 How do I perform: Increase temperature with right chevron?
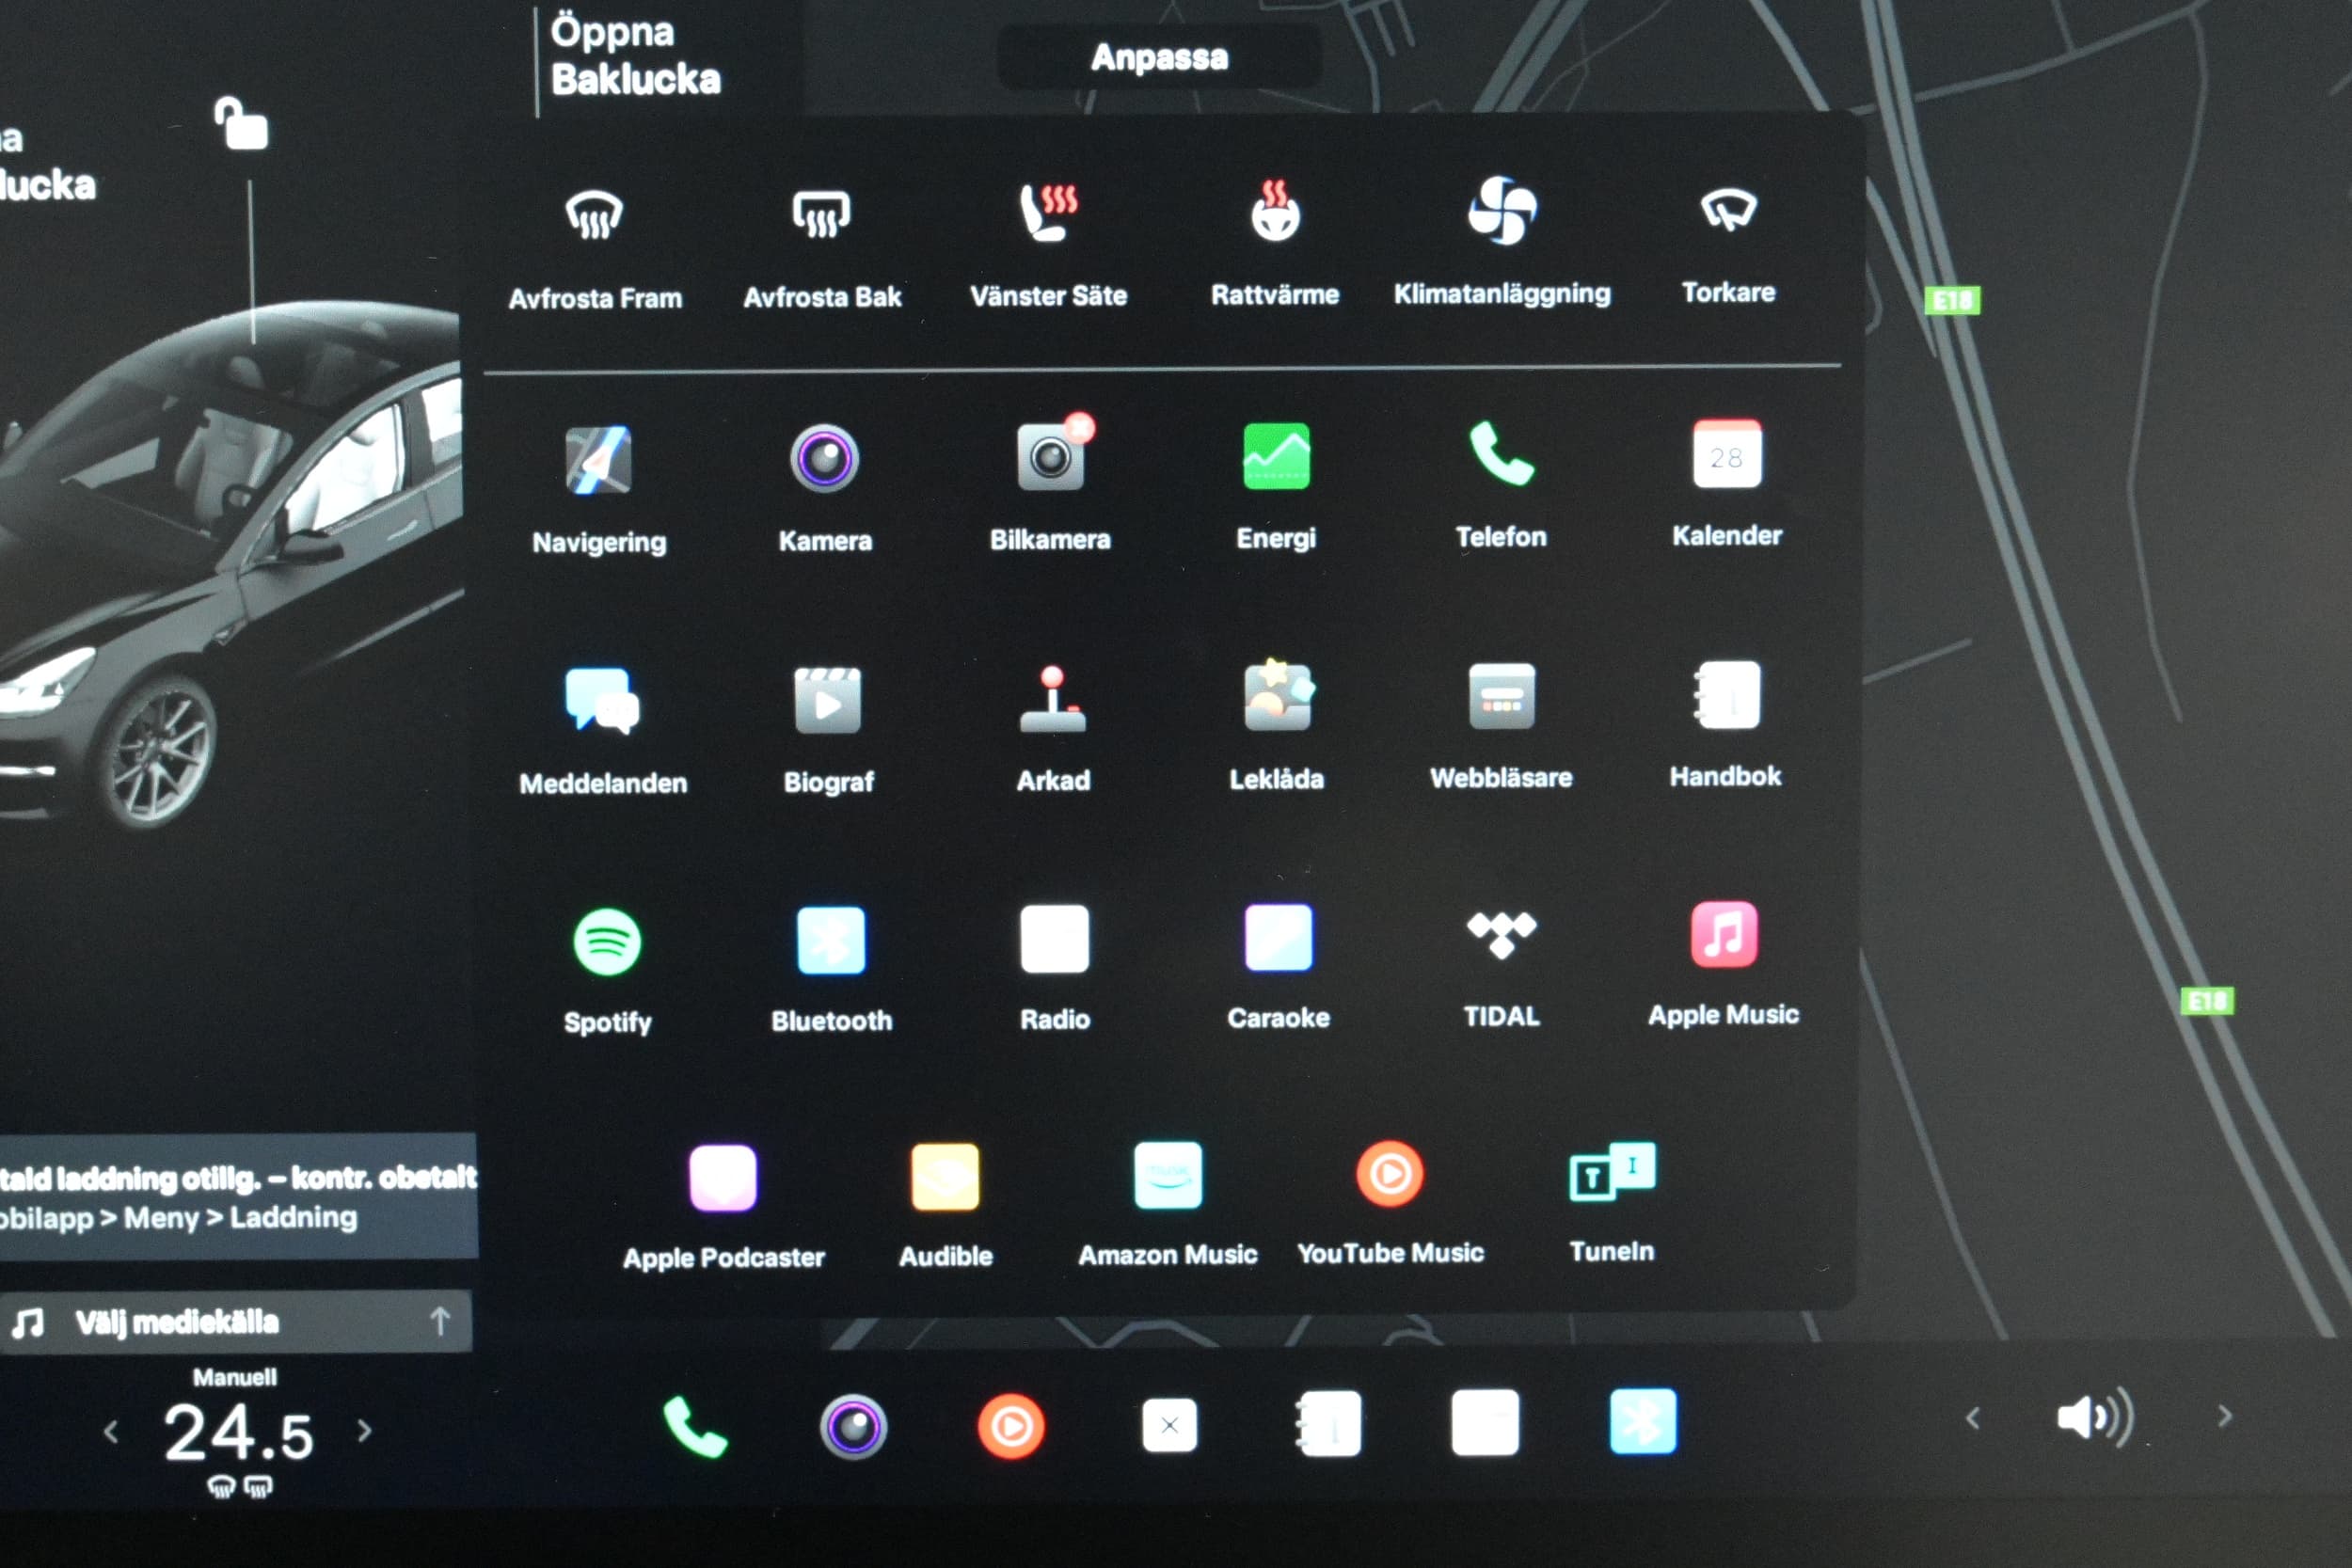coord(365,1431)
